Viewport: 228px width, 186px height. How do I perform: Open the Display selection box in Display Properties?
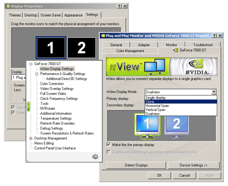[18, 77]
